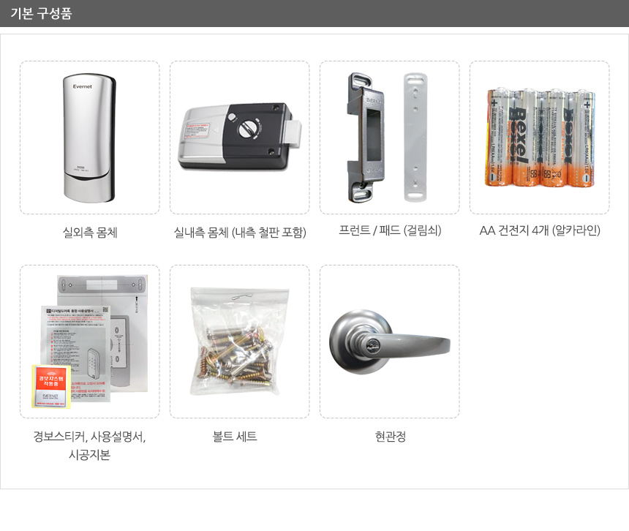This screenshot has height=531, width=629.
Task: Click the Evernet logo on outdoor body
Action: (x=82, y=86)
